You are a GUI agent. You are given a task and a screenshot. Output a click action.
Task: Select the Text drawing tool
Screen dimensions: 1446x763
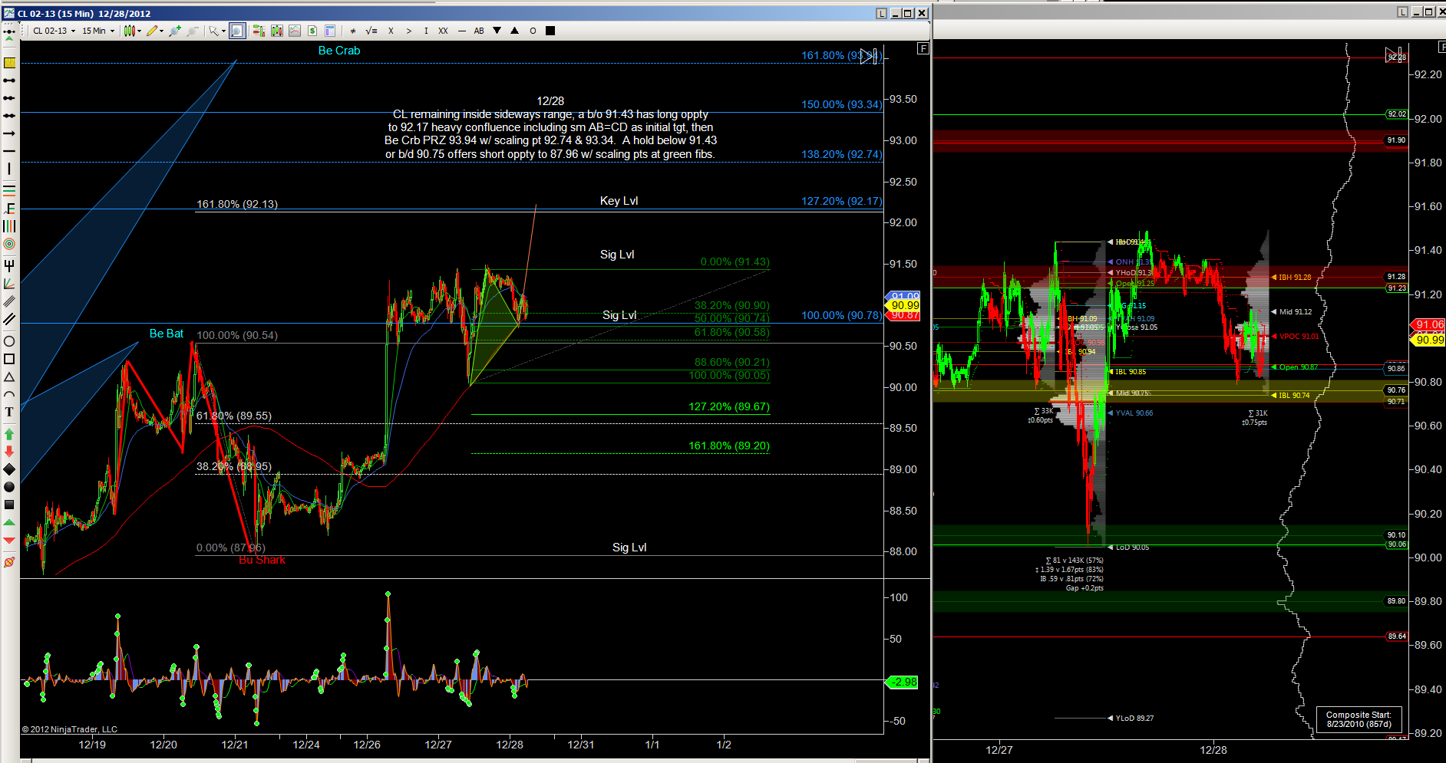pyautogui.click(x=9, y=413)
